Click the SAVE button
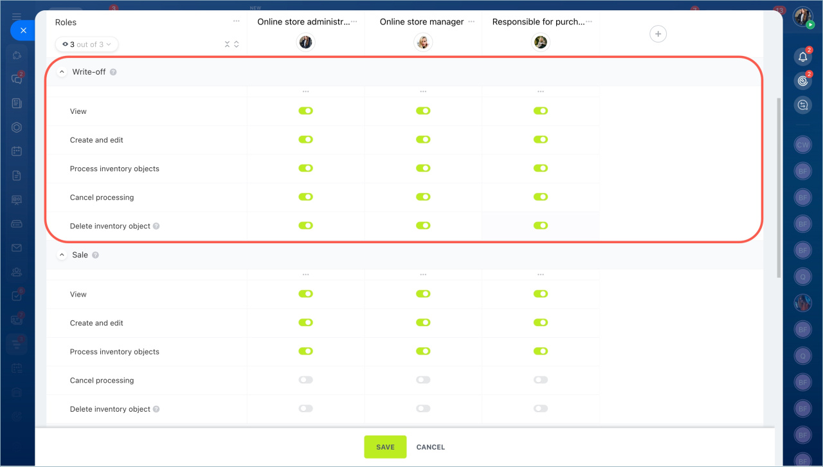The image size is (823, 467). click(x=385, y=447)
